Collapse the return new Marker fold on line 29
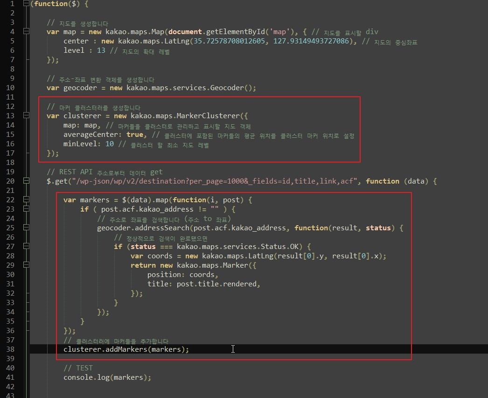This screenshot has width=488, height=398. tap(27, 265)
